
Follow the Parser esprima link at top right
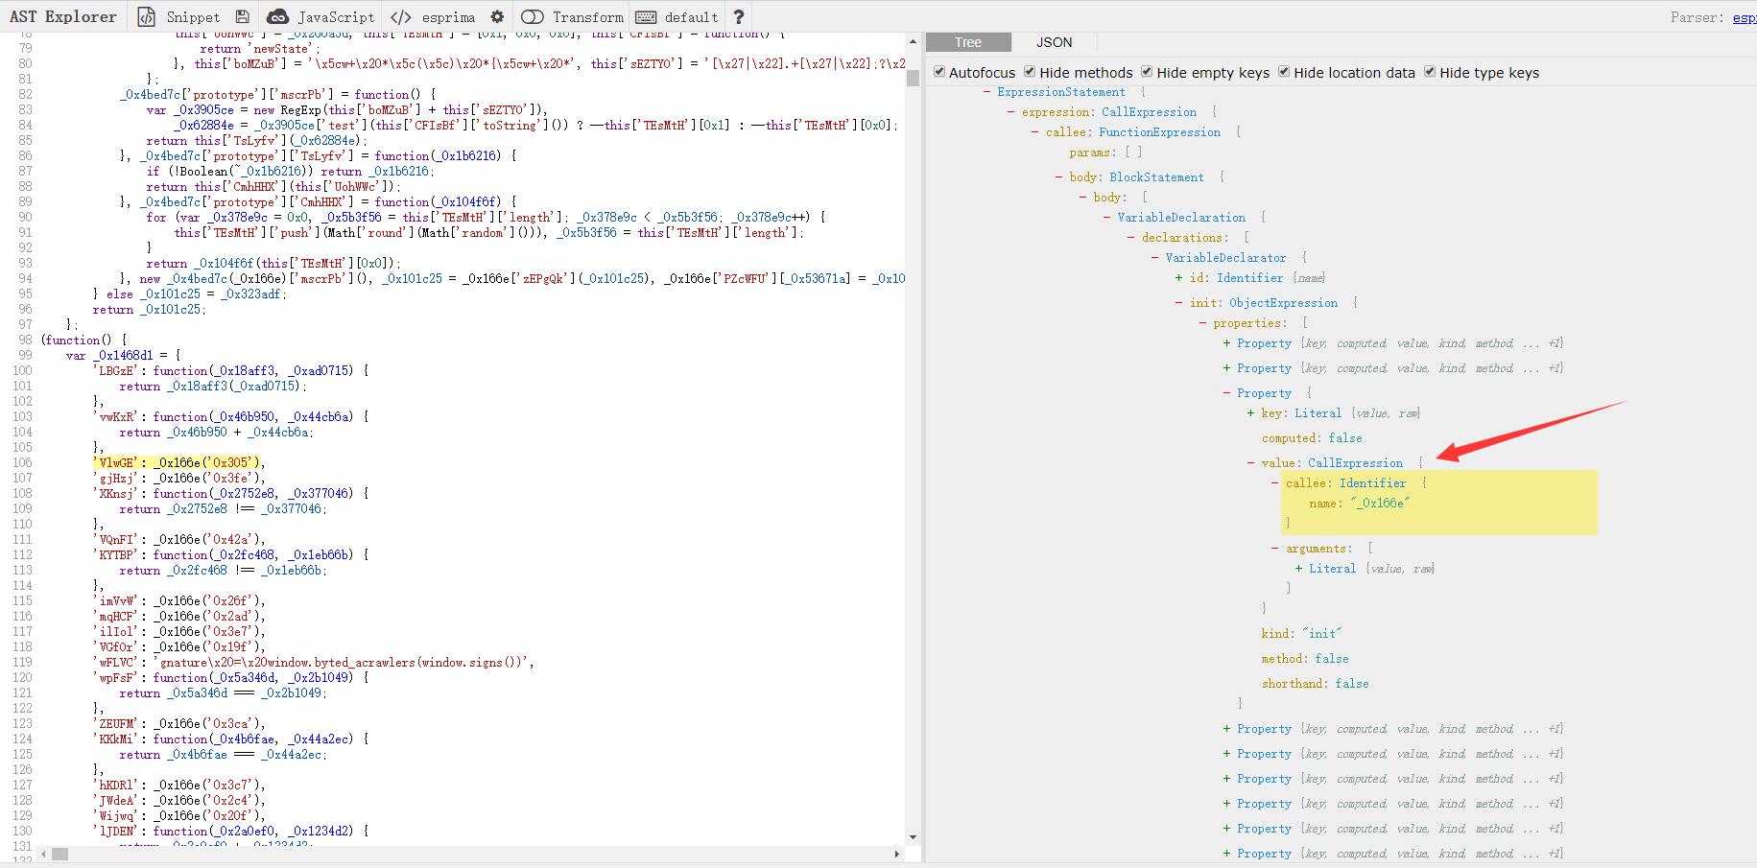point(1745,17)
